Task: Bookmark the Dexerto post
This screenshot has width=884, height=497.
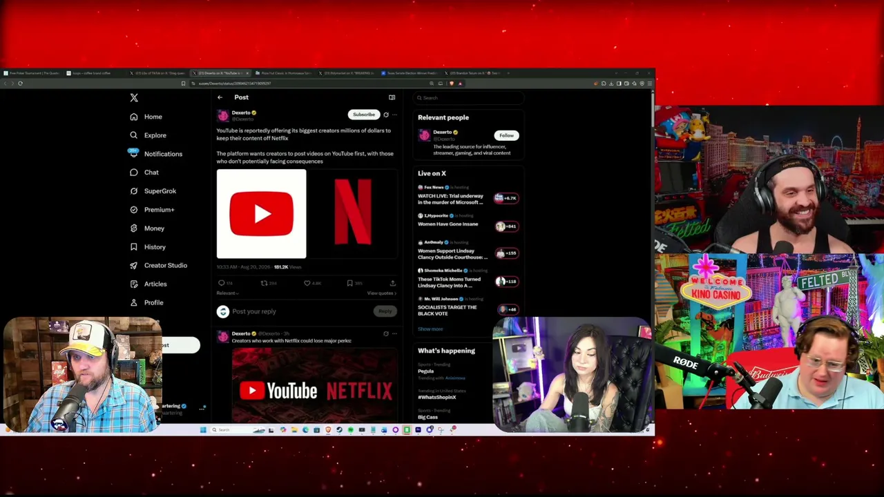Action: 349,283
